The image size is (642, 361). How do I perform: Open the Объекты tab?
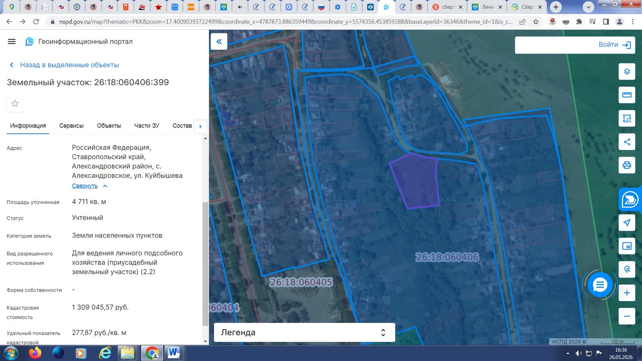[x=109, y=126]
